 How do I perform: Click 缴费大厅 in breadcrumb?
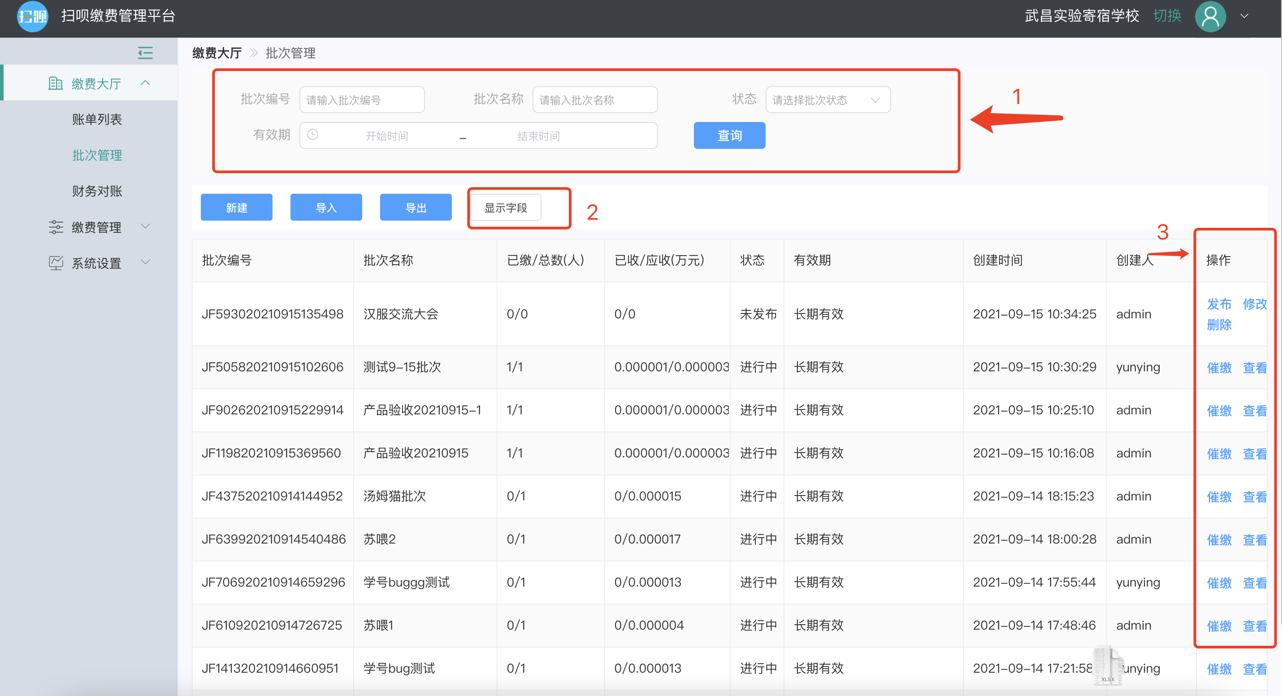pyautogui.click(x=217, y=53)
